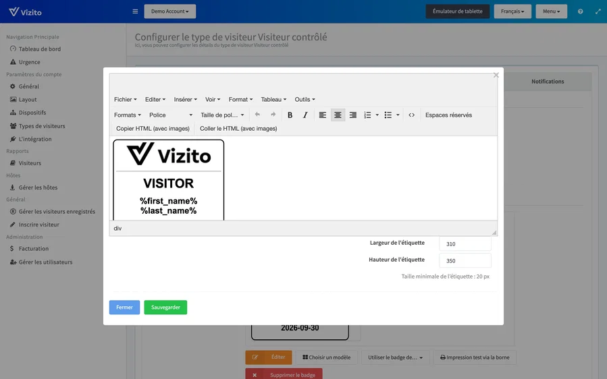The width and height of the screenshot is (607, 379).
Task: Insert a bulleted list
Action: [388, 115]
